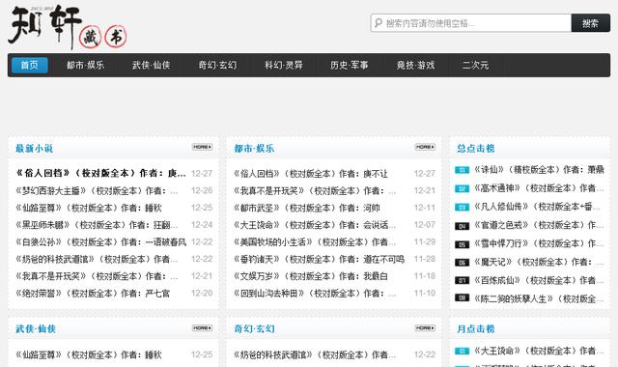Open 《奶爸的科技武道馆》 in 奇幻·玄幻 list
The height and width of the screenshot is (367, 618).
coord(315,354)
